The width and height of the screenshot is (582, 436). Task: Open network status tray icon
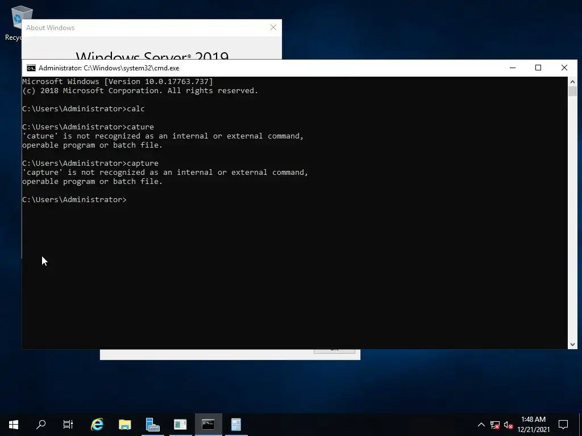click(495, 425)
